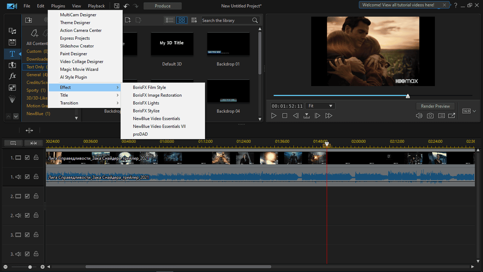Open the Edit menu

41,6
